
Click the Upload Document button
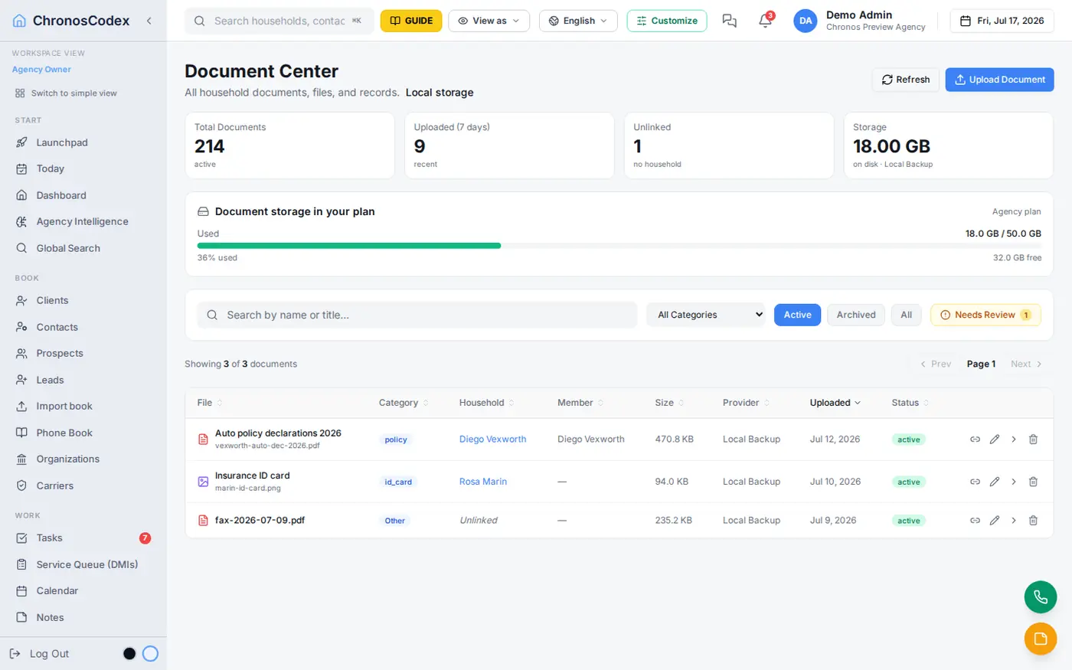tap(999, 80)
